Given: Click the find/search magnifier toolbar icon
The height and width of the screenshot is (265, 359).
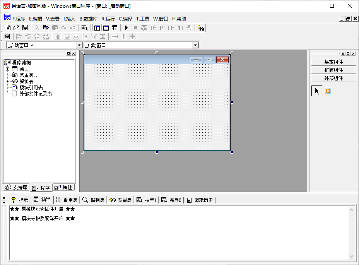Looking at the screenshot, I should click(84, 27).
